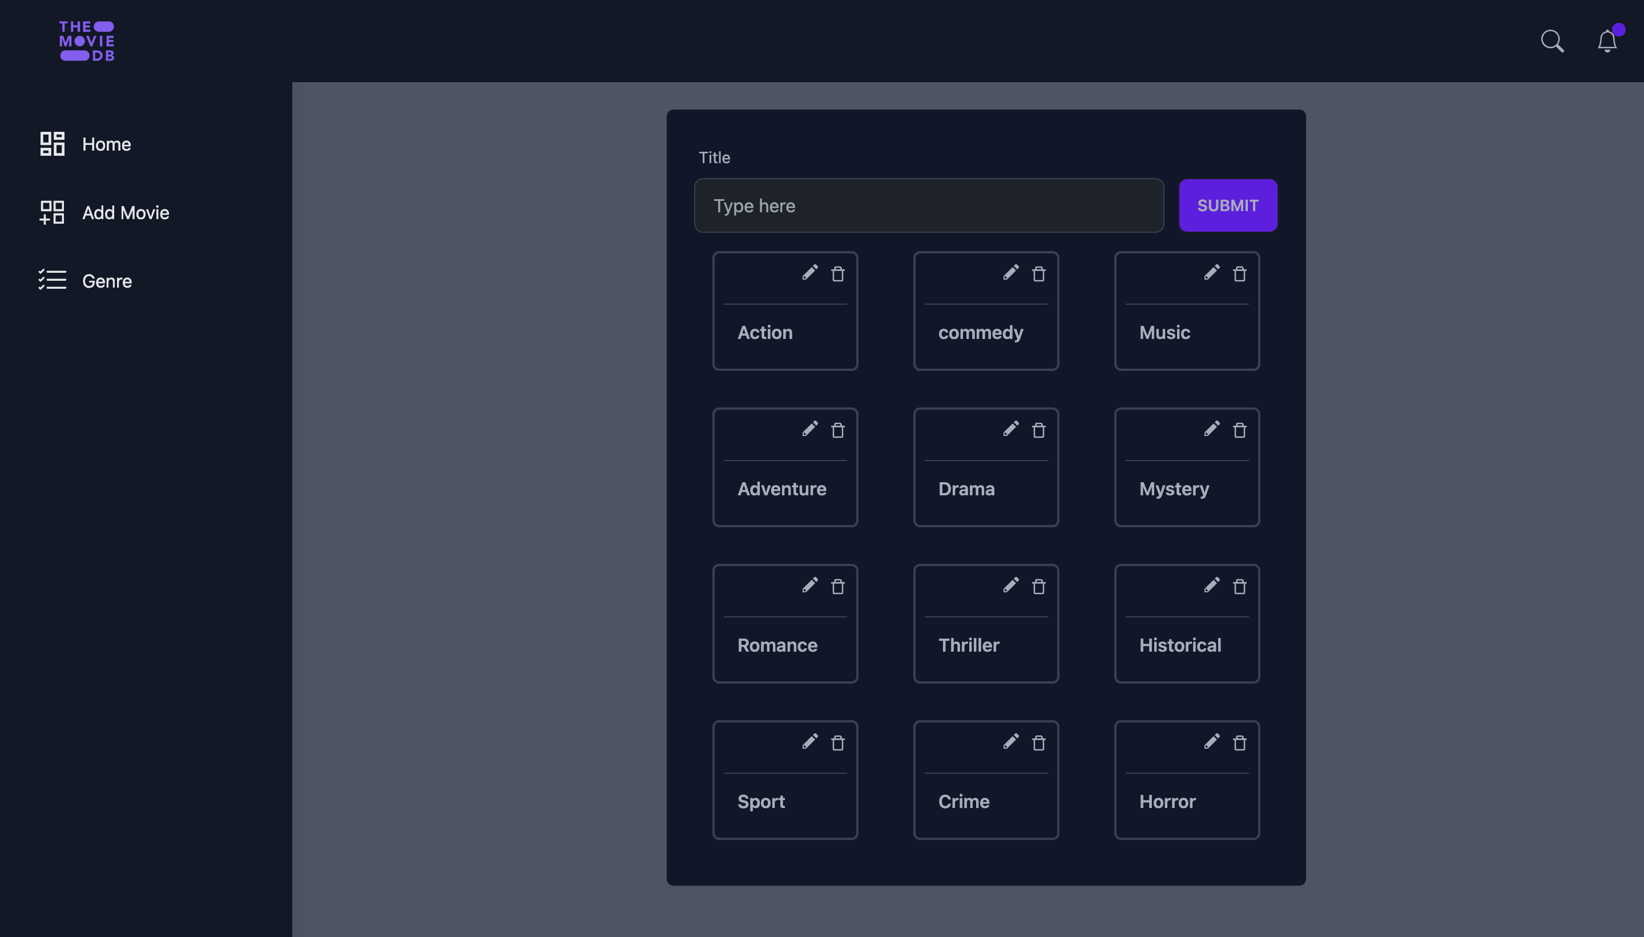Open the Add Movie page
This screenshot has height=937, width=1644.
pos(125,212)
